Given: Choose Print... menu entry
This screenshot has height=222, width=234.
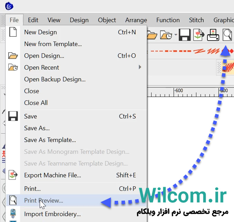Looking at the screenshot, I should tap(76, 189).
